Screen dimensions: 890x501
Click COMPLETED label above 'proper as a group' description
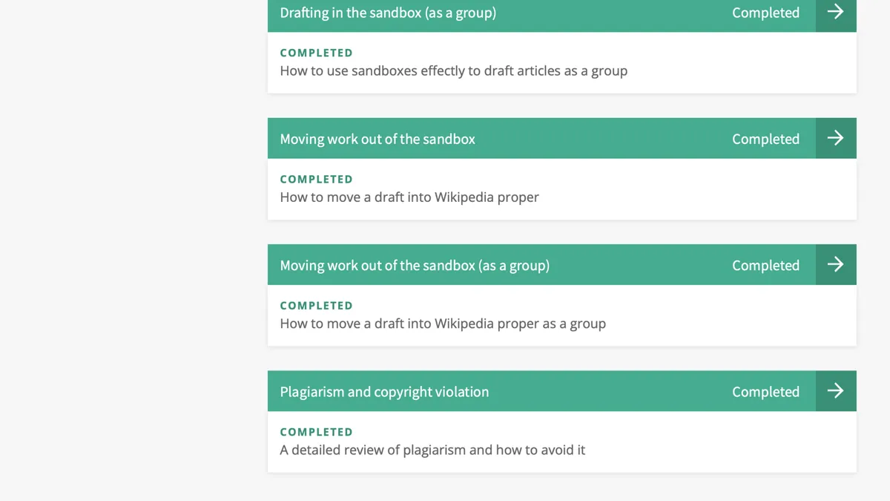tap(316, 305)
